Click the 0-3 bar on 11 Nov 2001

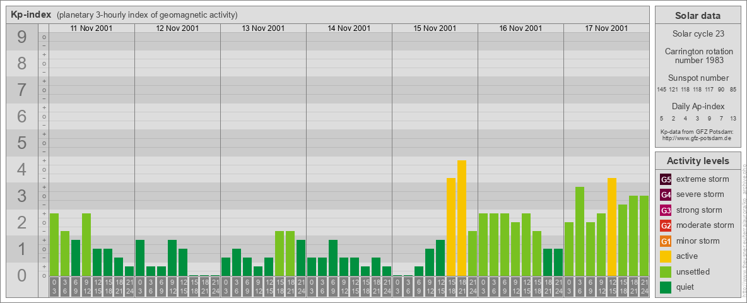pos(54,245)
